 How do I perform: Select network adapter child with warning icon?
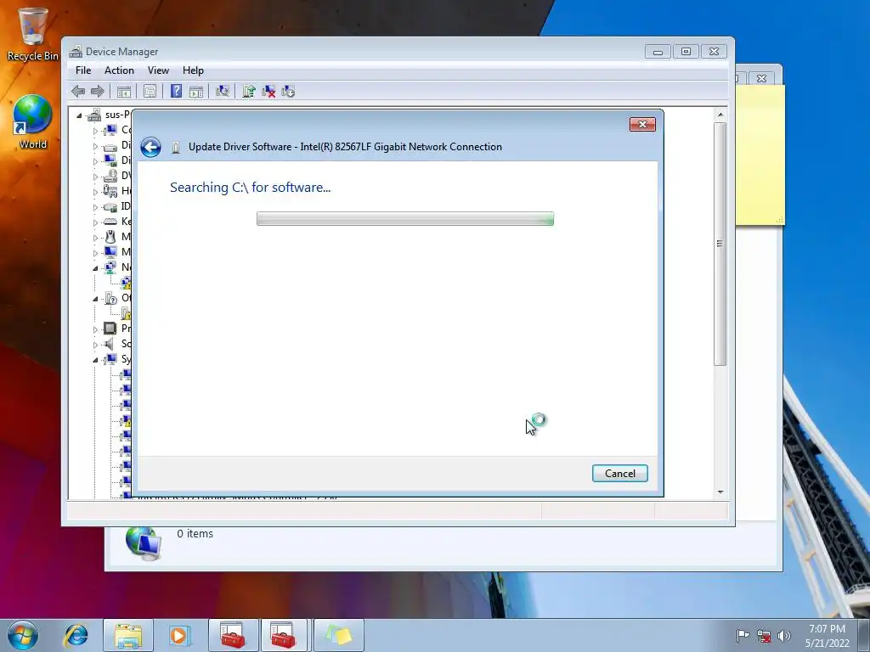[126, 283]
